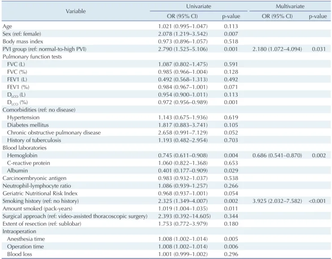Click the Neutrophil-lymphocyte ratio label

(37, 186)
